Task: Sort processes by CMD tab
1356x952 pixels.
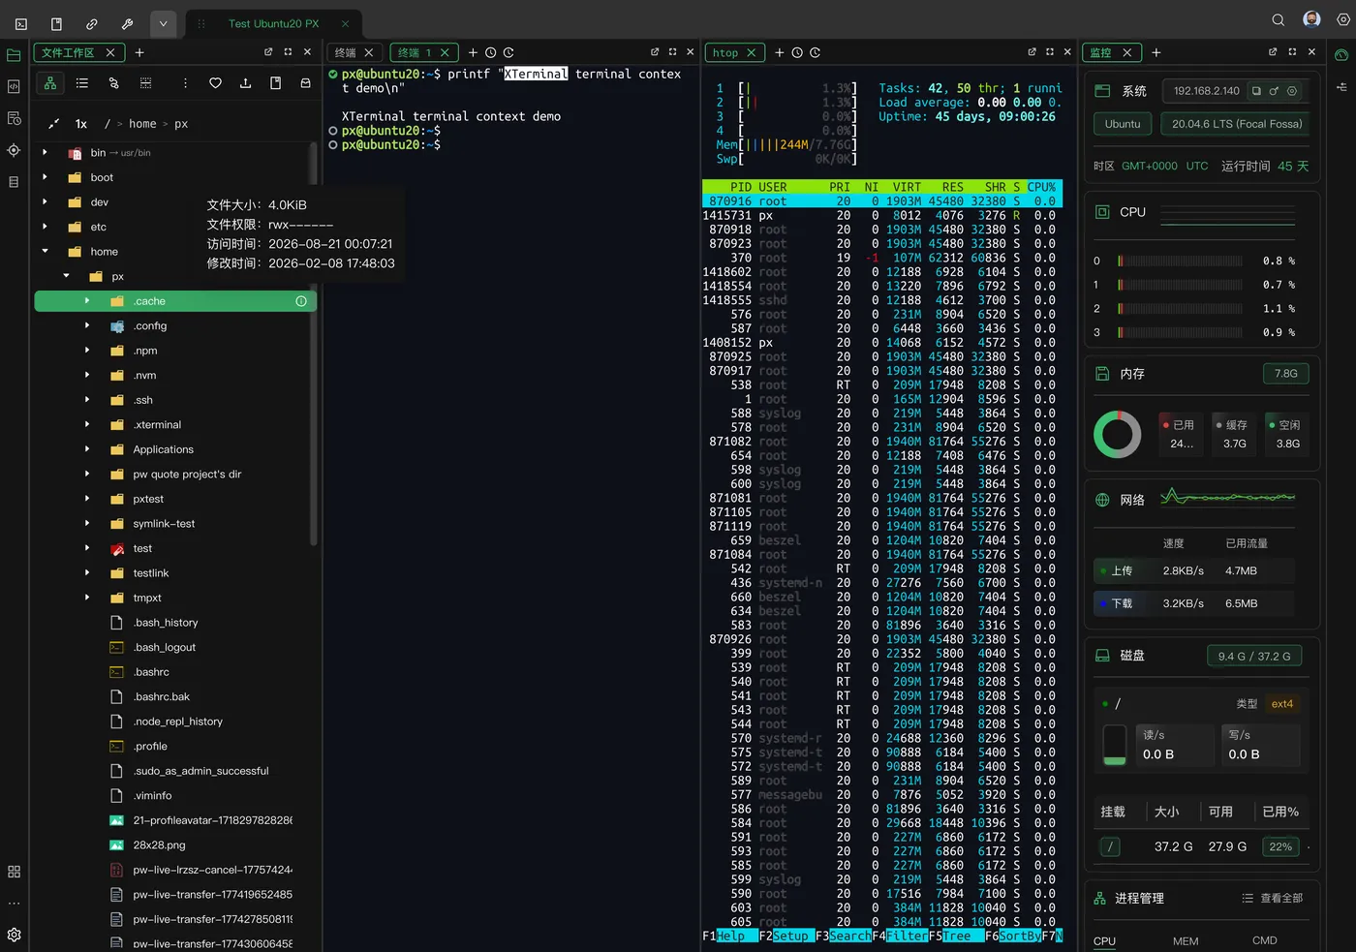Action: pos(1264,940)
